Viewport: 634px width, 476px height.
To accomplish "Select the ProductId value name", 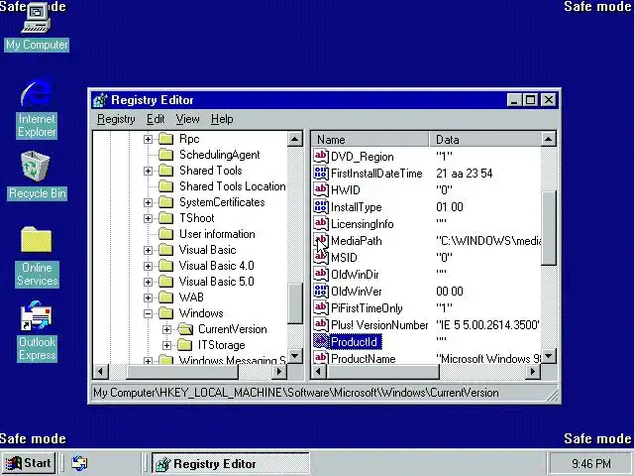I will [x=355, y=342].
